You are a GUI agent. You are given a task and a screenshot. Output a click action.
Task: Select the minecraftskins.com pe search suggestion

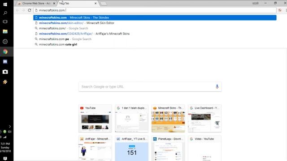(155, 39)
